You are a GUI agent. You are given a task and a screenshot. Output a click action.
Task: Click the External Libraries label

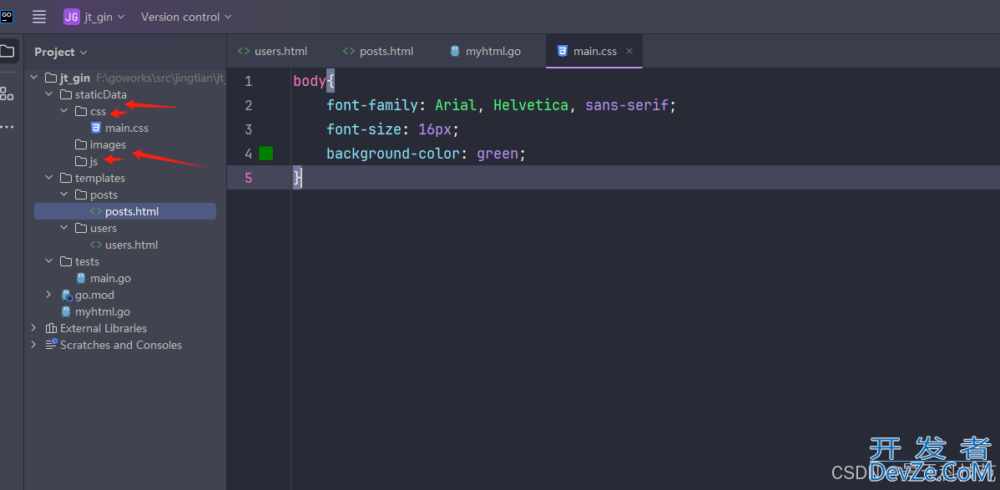[x=104, y=328]
